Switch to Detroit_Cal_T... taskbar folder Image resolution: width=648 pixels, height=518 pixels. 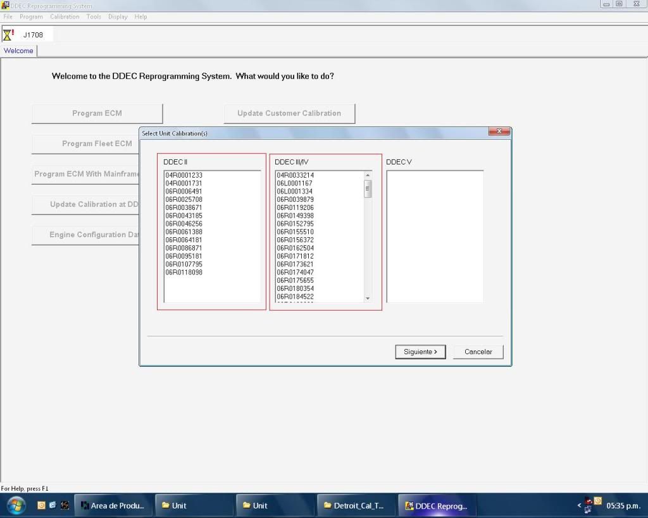pyautogui.click(x=356, y=505)
